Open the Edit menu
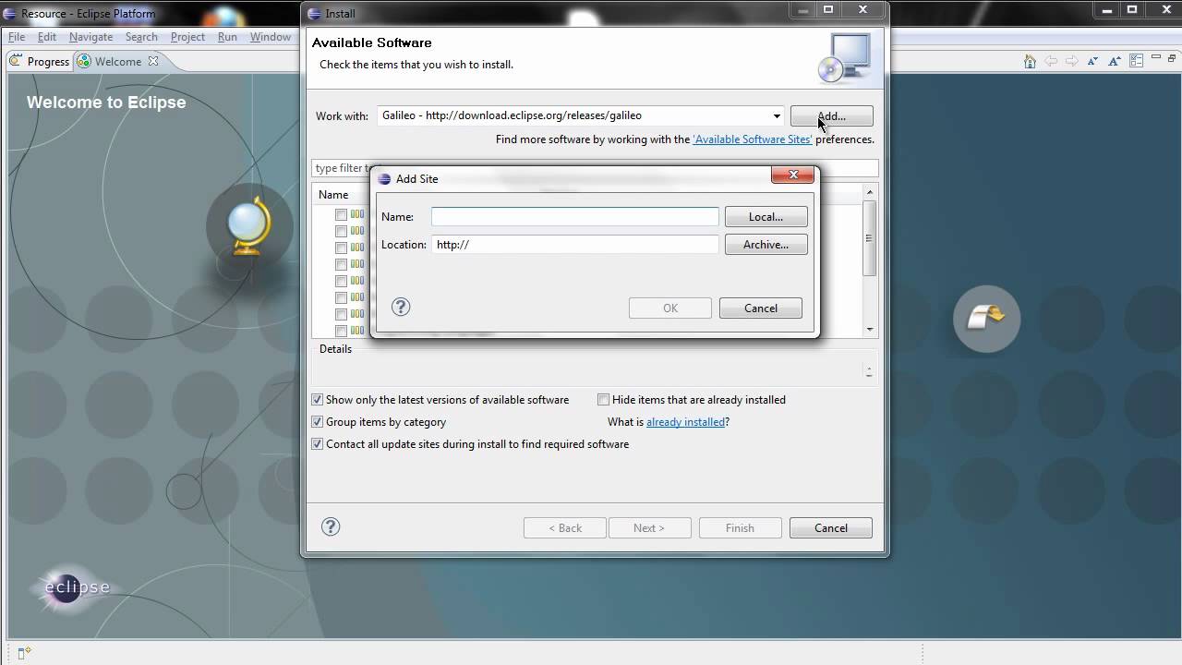Screen dimensions: 1182x665 coord(47,37)
